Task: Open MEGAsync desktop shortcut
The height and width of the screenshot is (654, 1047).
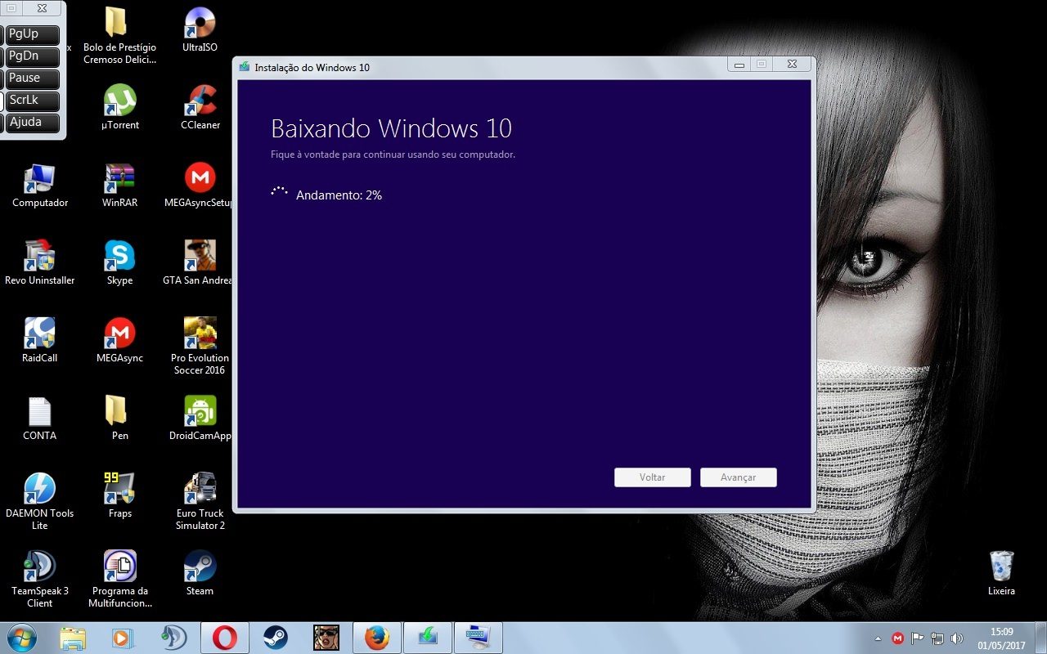Action: (x=119, y=340)
